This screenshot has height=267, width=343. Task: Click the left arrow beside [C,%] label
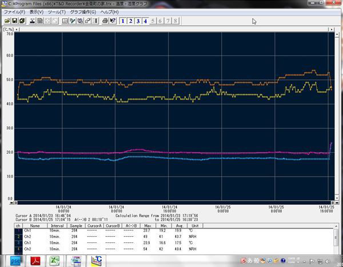(x=17, y=29)
